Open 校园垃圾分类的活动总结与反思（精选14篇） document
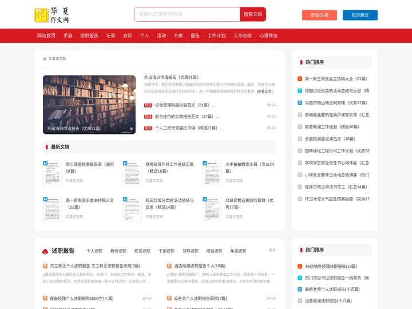The image size is (412, 309). (170, 204)
